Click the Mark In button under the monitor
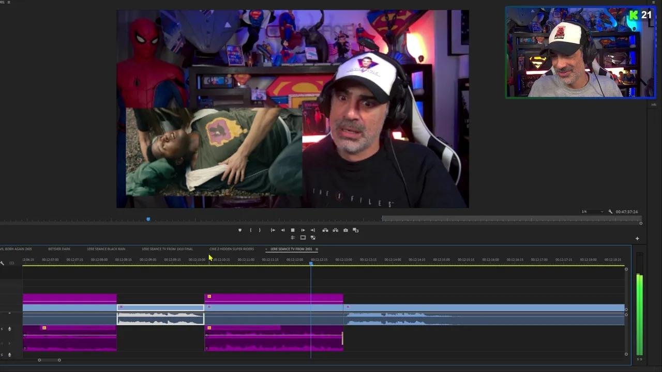 coord(251,230)
